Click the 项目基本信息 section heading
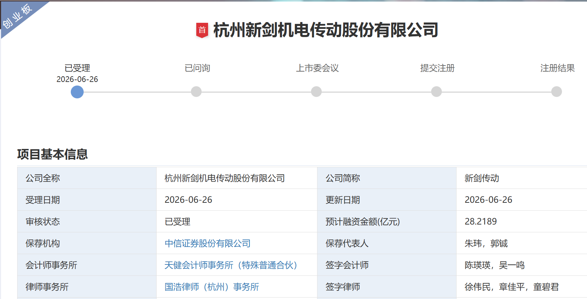Viewport: 587px width, 299px height. coord(53,154)
